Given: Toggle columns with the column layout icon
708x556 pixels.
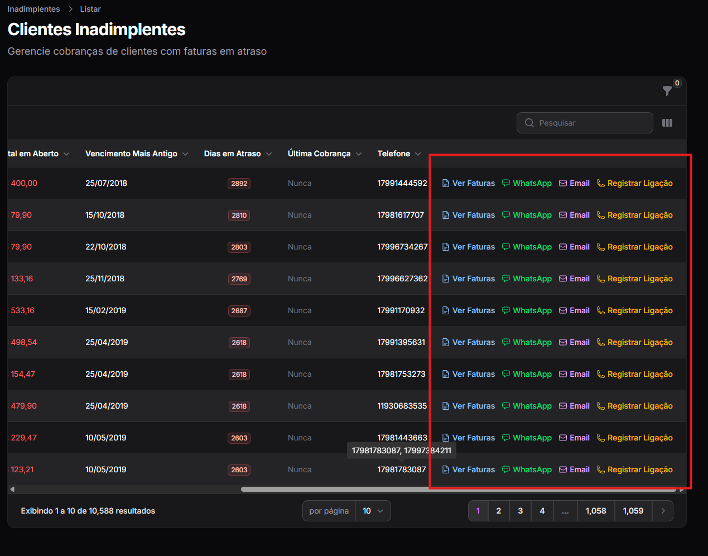Looking at the screenshot, I should [x=667, y=123].
